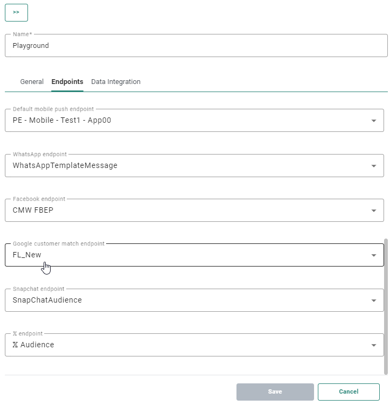Open dropdown showing 'CMW FBEP'
The height and width of the screenshot is (406, 390).
(x=183, y=211)
